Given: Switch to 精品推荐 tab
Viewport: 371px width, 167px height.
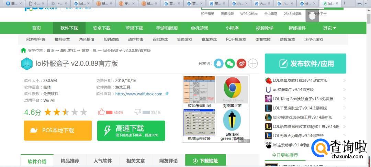Looking at the screenshot, I should pyautogui.click(x=70, y=161).
